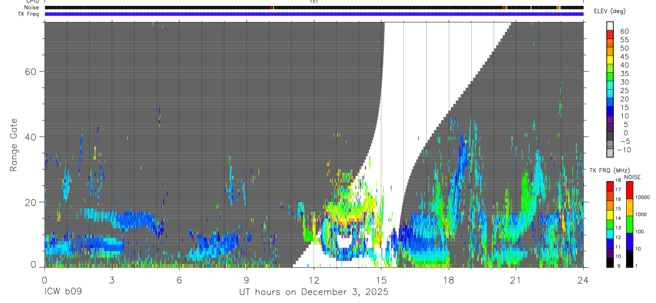656x303 pixels.
Task: Click the 'NOISE' legend title
Action: pyautogui.click(x=632, y=177)
